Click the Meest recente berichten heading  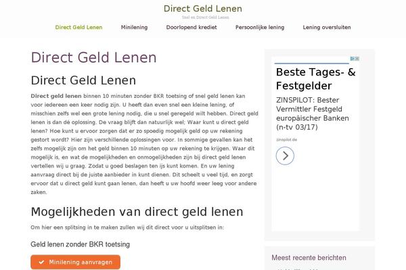(x=309, y=258)
